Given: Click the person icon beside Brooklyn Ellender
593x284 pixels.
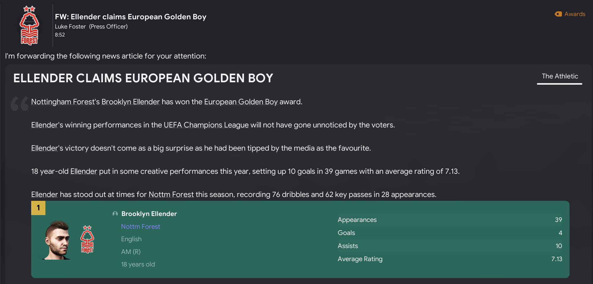Looking at the screenshot, I should tap(115, 214).
